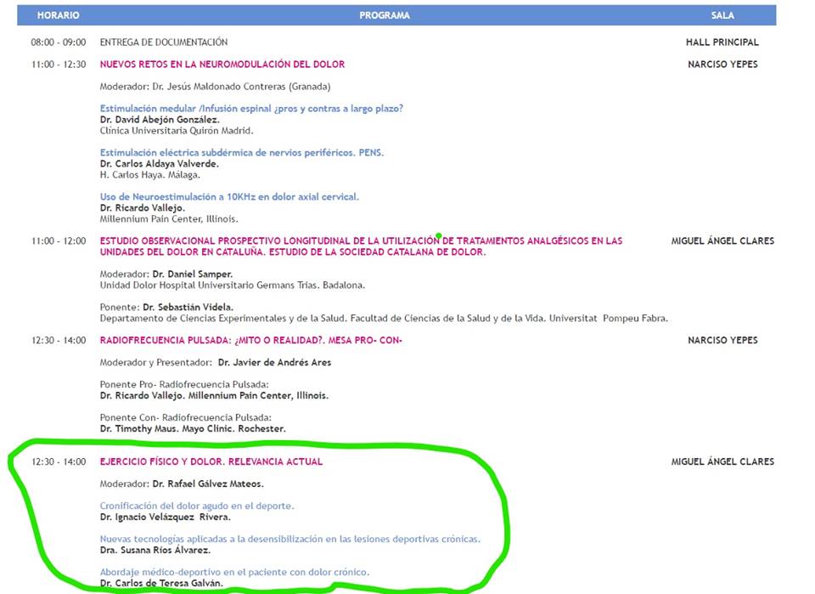This screenshot has width=815, height=594.
Task: Click speaker Dra. Susana Ríos Álvarez
Action: click(155, 551)
